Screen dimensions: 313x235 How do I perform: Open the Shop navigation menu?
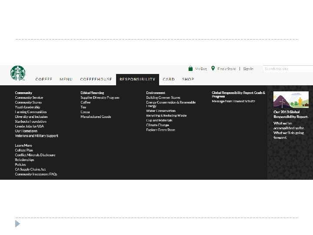pyautogui.click(x=188, y=79)
